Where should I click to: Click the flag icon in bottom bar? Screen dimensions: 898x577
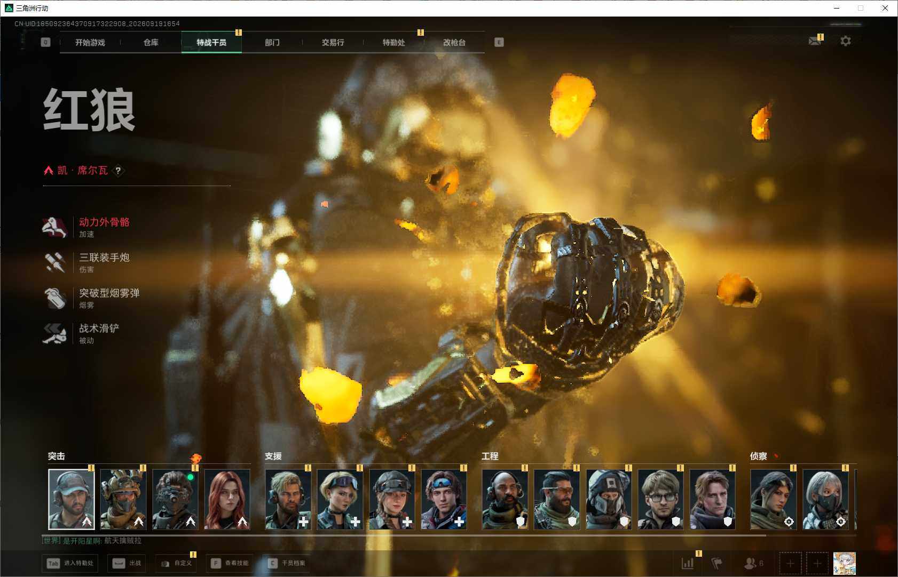tap(716, 563)
